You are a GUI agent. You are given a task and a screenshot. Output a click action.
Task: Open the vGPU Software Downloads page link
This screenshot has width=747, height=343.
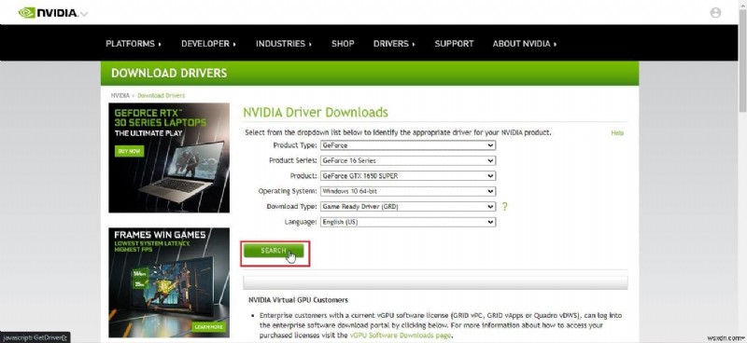401,336
